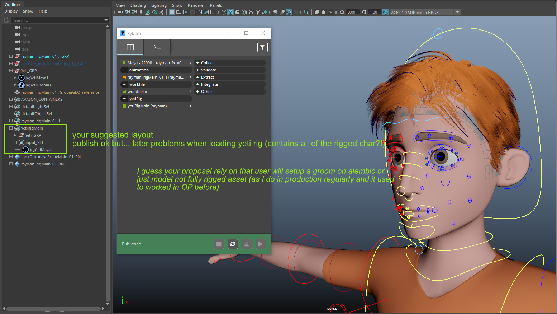Toggle the color management view transform icon
The image size is (557, 314).
386,12
